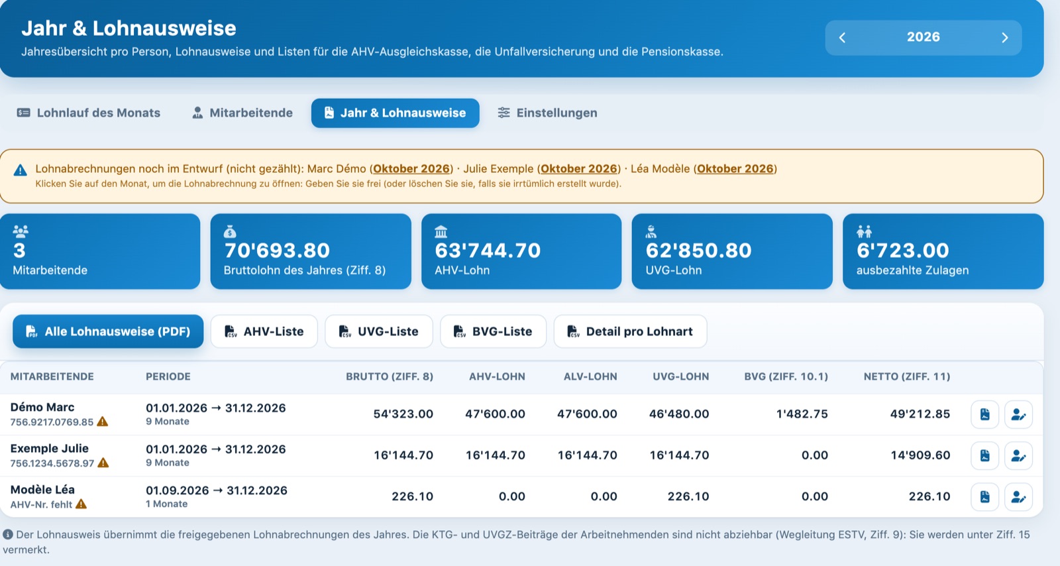Click the money bag icon on Bruttolohn card
This screenshot has height=566, width=1060.
230,231
